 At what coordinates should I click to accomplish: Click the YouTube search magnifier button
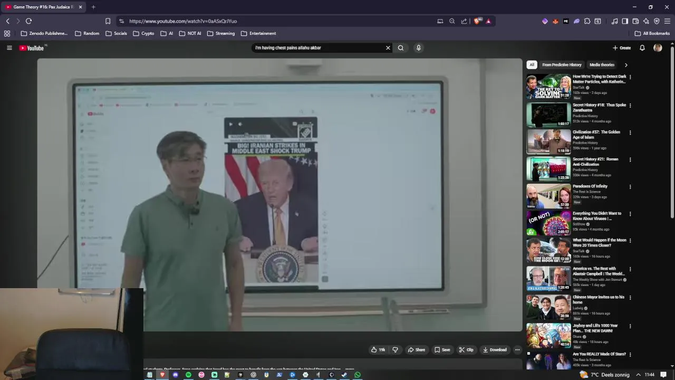click(401, 48)
